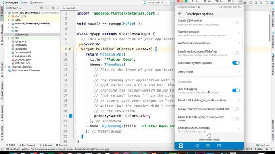
Task: Select README.md in the project tree
Action: pyautogui.click(x=22, y=63)
